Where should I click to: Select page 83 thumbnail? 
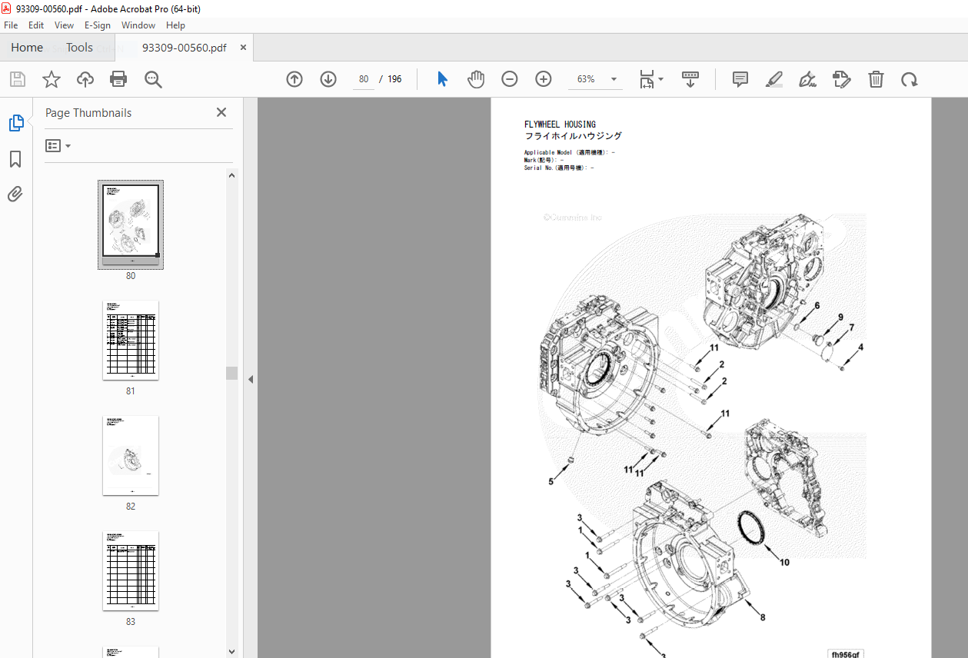(x=131, y=570)
